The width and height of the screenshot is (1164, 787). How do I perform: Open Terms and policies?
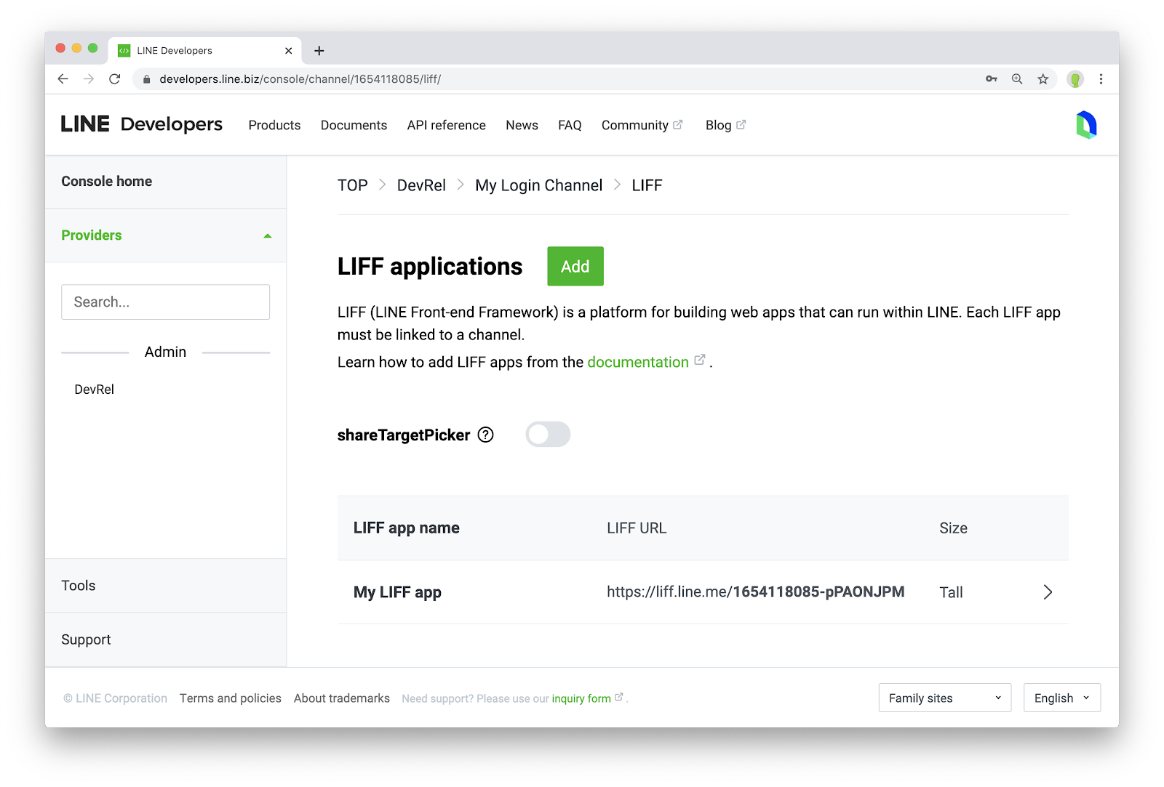click(x=231, y=698)
